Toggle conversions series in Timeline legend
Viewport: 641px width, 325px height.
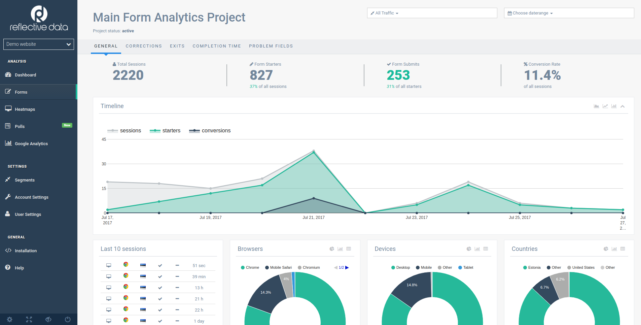coord(210,131)
